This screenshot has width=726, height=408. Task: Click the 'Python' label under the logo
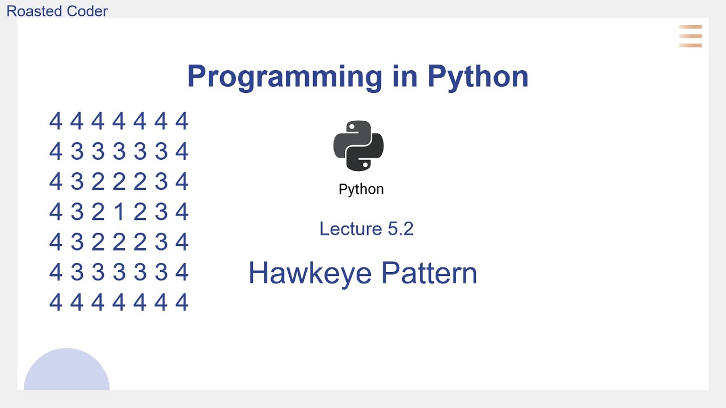(x=361, y=189)
